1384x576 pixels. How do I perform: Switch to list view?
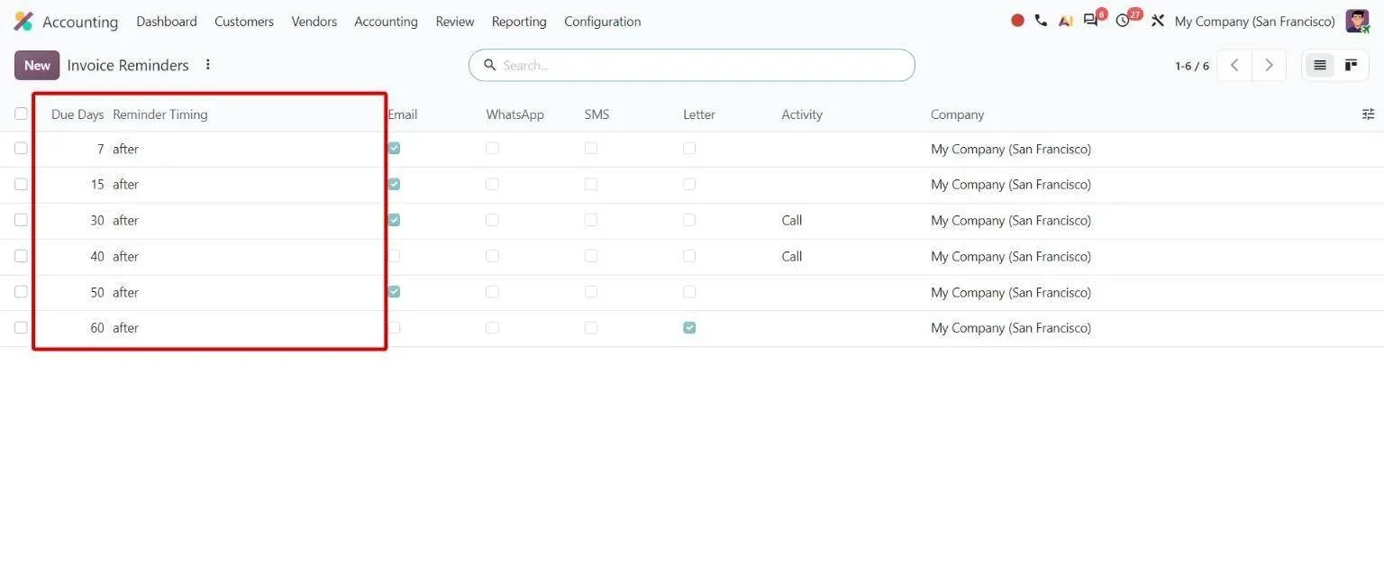tap(1320, 65)
